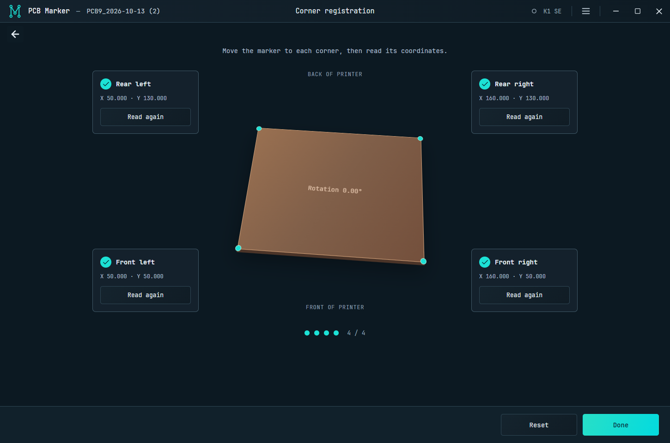This screenshot has height=443, width=670.
Task: Maximize the PCB Marker window
Action: click(638, 11)
